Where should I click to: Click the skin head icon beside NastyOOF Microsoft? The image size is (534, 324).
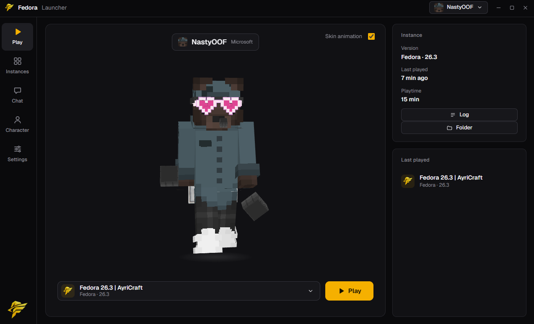pyautogui.click(x=183, y=42)
